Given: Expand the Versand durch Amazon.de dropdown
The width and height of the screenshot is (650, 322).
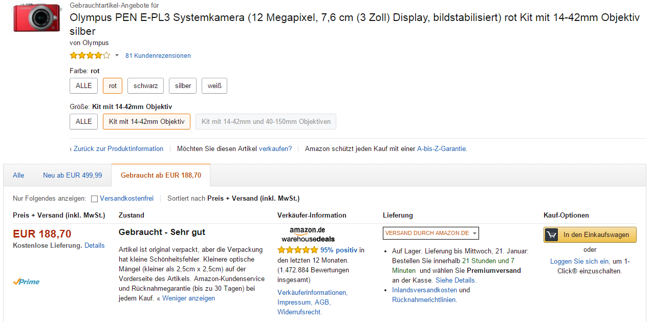Looking at the screenshot, I should tap(431, 233).
